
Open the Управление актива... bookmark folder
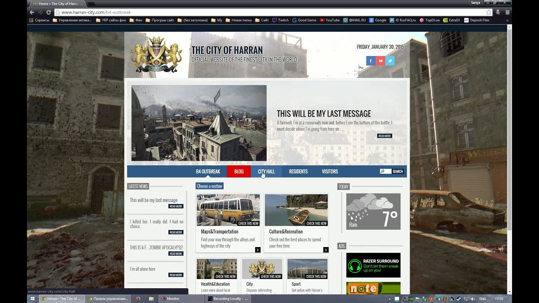click(x=72, y=20)
